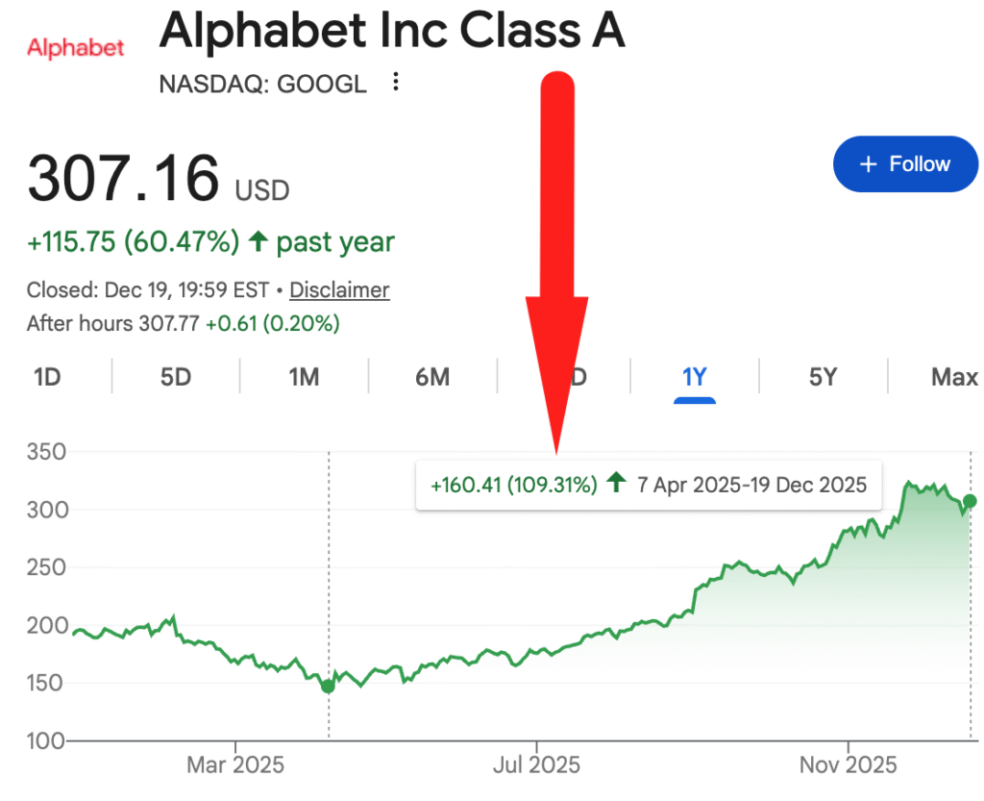Click the Nov 2025 axis label
The height and width of the screenshot is (801, 984).
pos(849,764)
